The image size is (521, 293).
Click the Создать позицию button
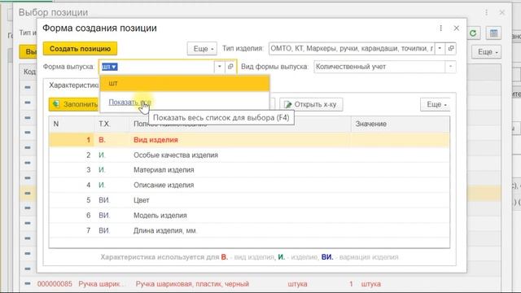(x=80, y=49)
